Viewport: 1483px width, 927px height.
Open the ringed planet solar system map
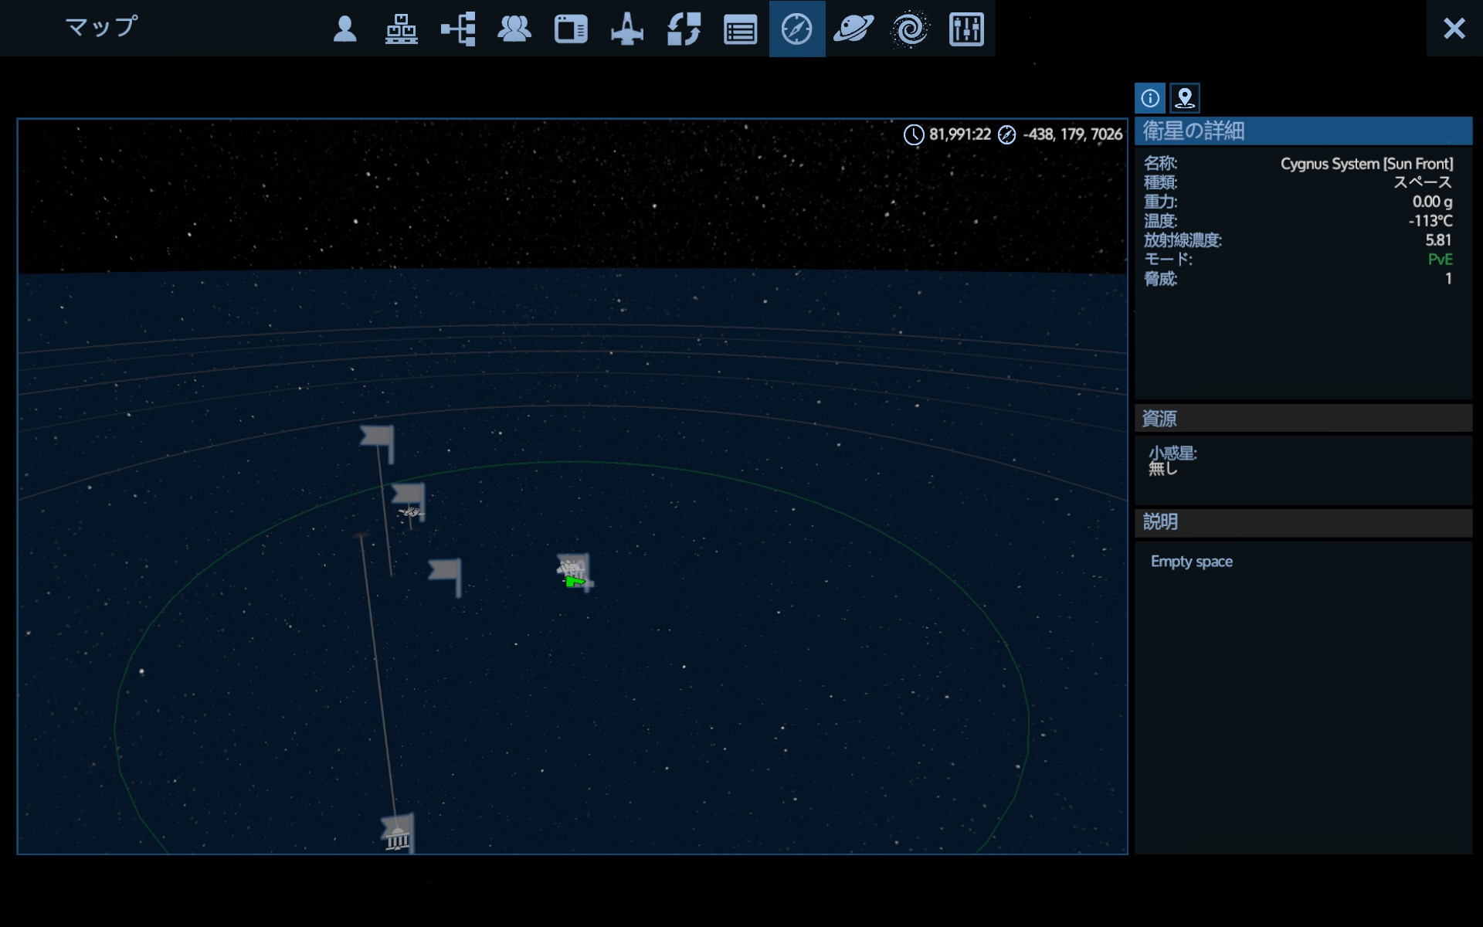[853, 29]
